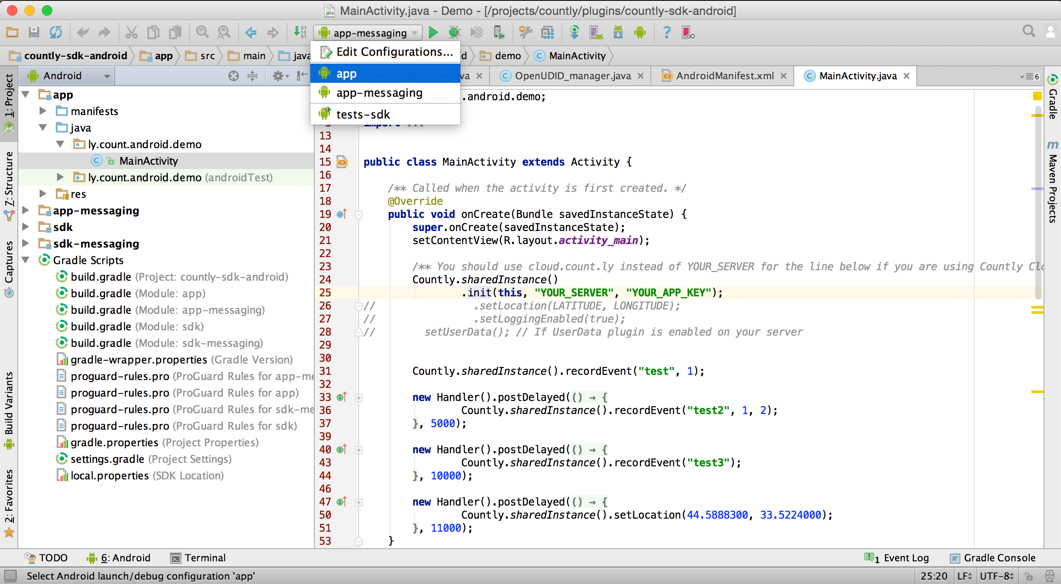Collapse the Gradle Scripts tree node

click(x=26, y=260)
